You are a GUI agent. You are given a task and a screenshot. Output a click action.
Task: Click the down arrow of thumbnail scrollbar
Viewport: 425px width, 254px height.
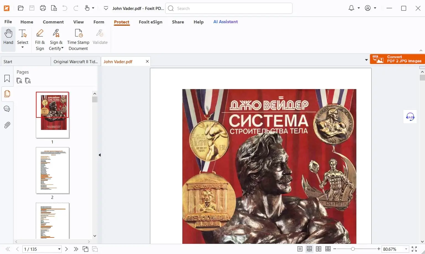(95, 236)
